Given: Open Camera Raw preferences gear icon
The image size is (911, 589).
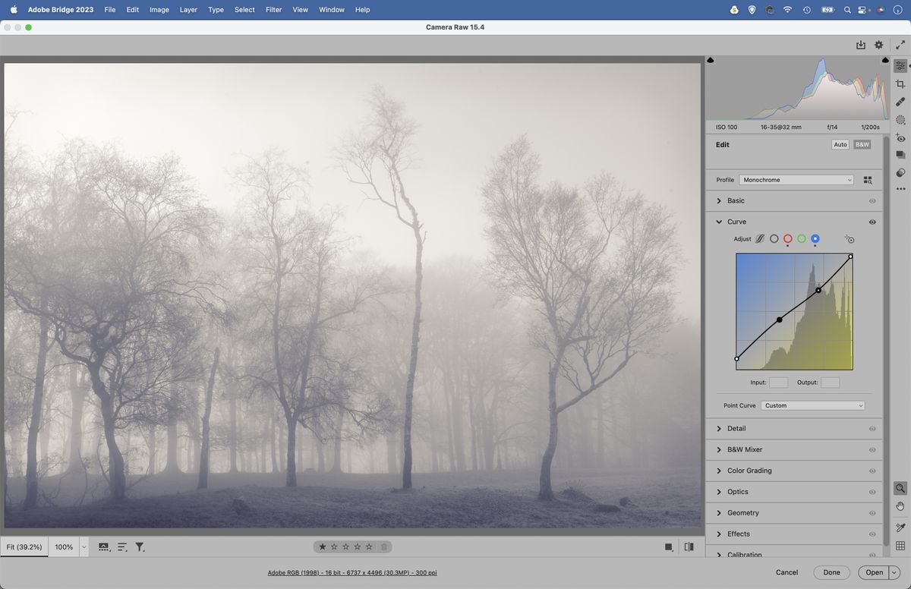Looking at the screenshot, I should click(878, 45).
